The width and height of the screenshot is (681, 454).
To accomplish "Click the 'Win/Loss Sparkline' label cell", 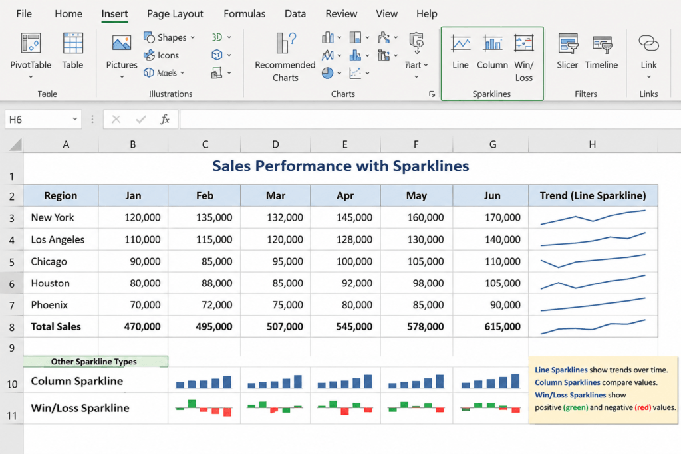I will point(96,408).
